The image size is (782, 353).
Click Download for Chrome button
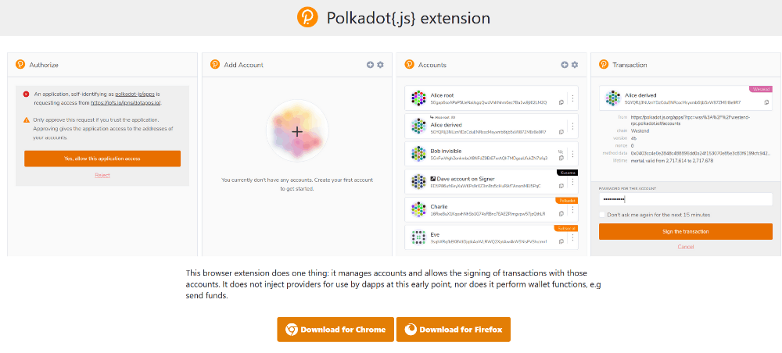point(335,330)
